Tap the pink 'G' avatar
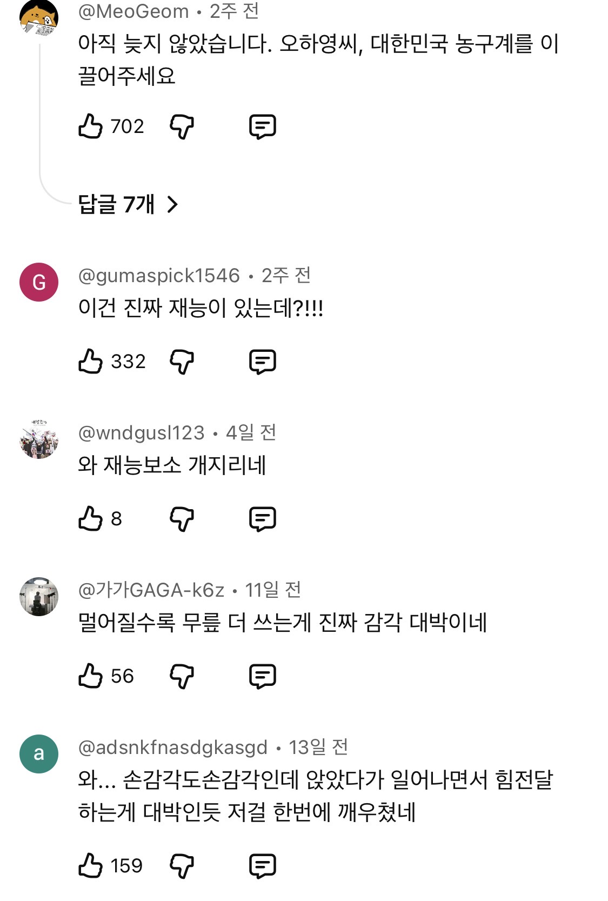The width and height of the screenshot is (608, 901). click(x=39, y=282)
